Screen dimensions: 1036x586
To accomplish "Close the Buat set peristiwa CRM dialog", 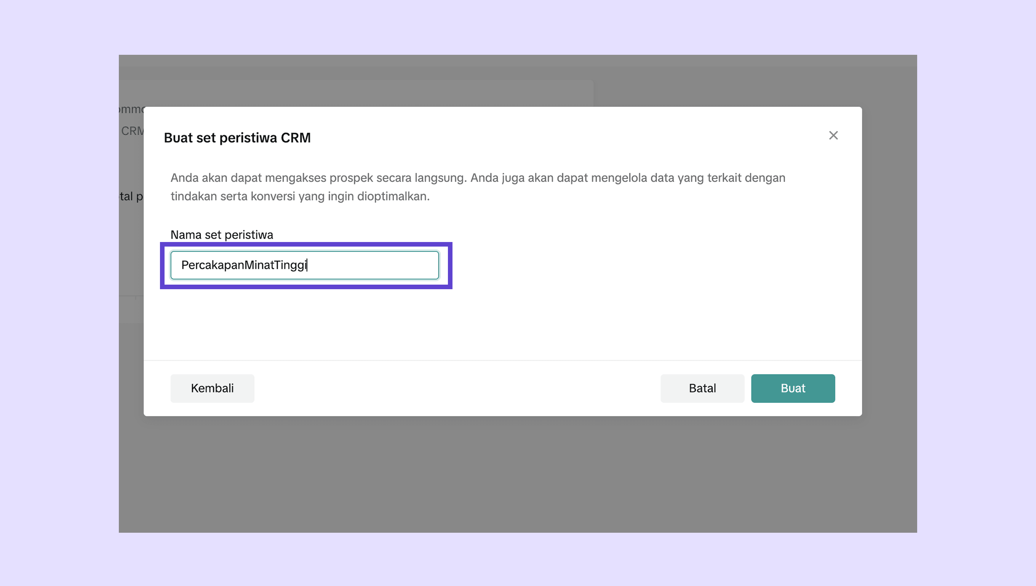I will [833, 135].
